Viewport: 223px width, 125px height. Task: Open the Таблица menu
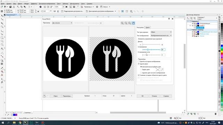(x=66, y=4)
